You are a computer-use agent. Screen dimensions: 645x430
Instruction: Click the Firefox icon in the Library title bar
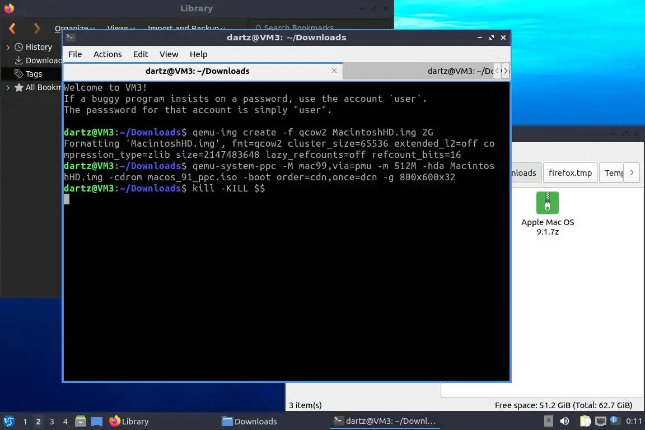pyautogui.click(x=8, y=8)
